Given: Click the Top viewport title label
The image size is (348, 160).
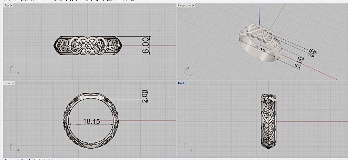Looking at the screenshot, I should coord(7,6).
